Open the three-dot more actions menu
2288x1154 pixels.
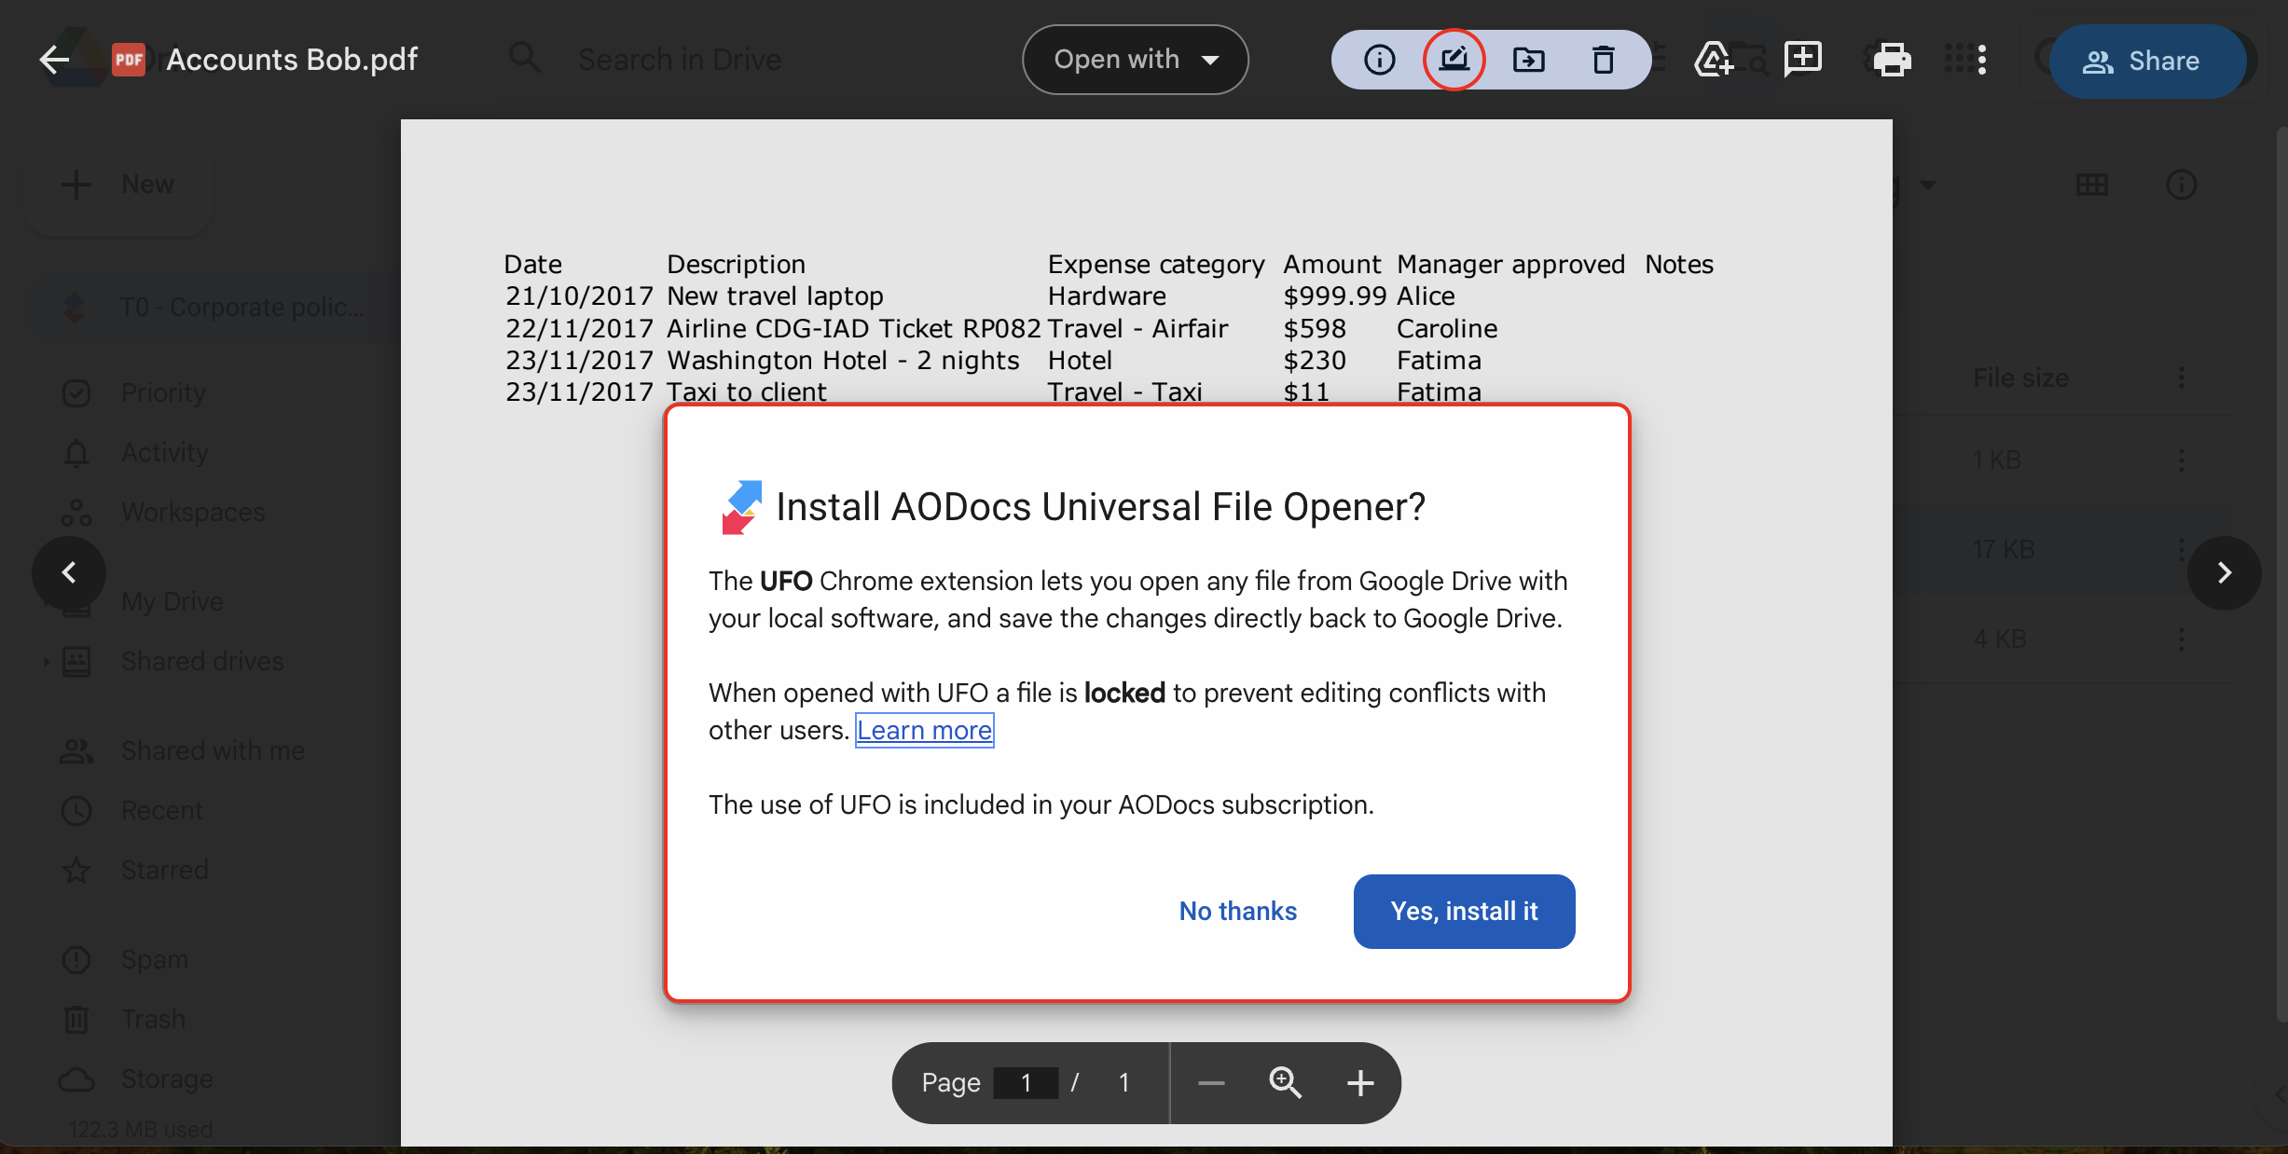1981,60
